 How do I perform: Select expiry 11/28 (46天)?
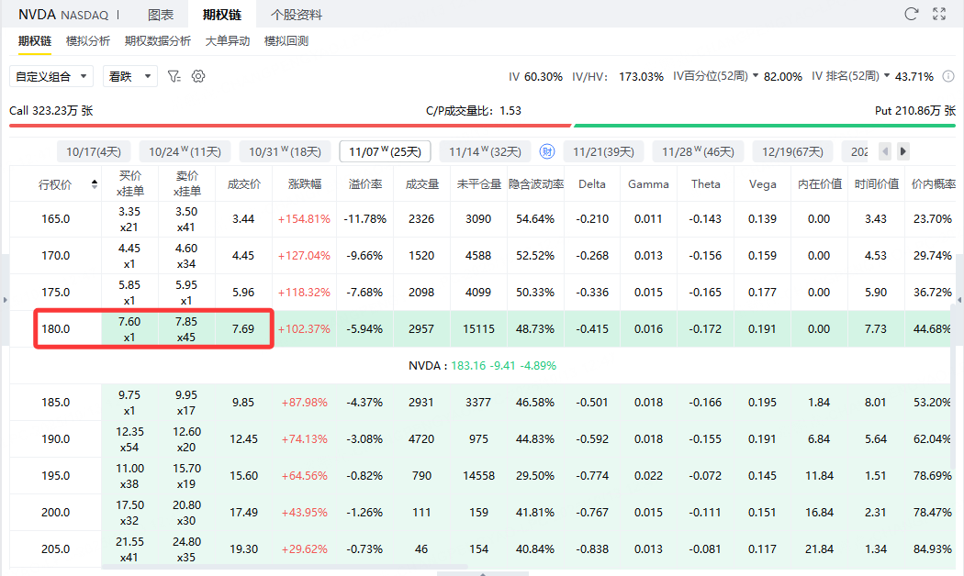point(698,151)
